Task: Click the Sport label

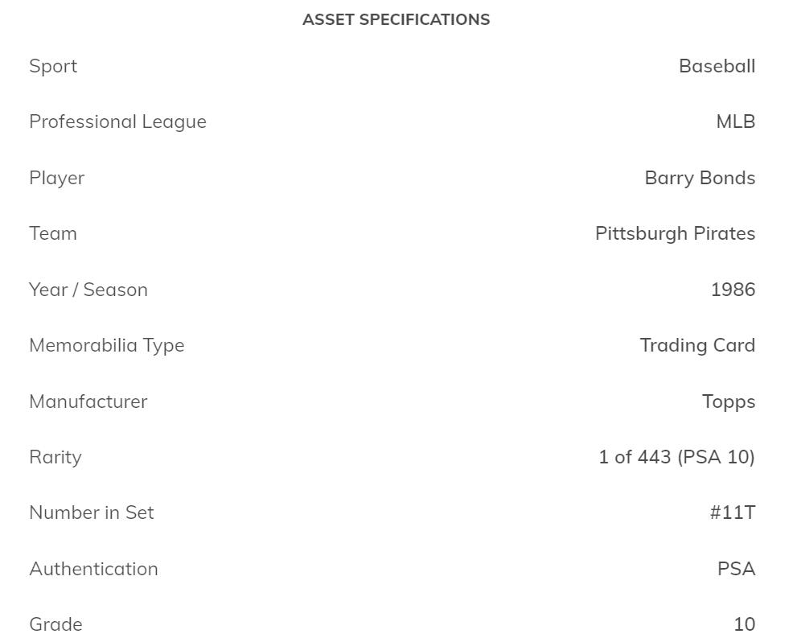Action: [53, 66]
